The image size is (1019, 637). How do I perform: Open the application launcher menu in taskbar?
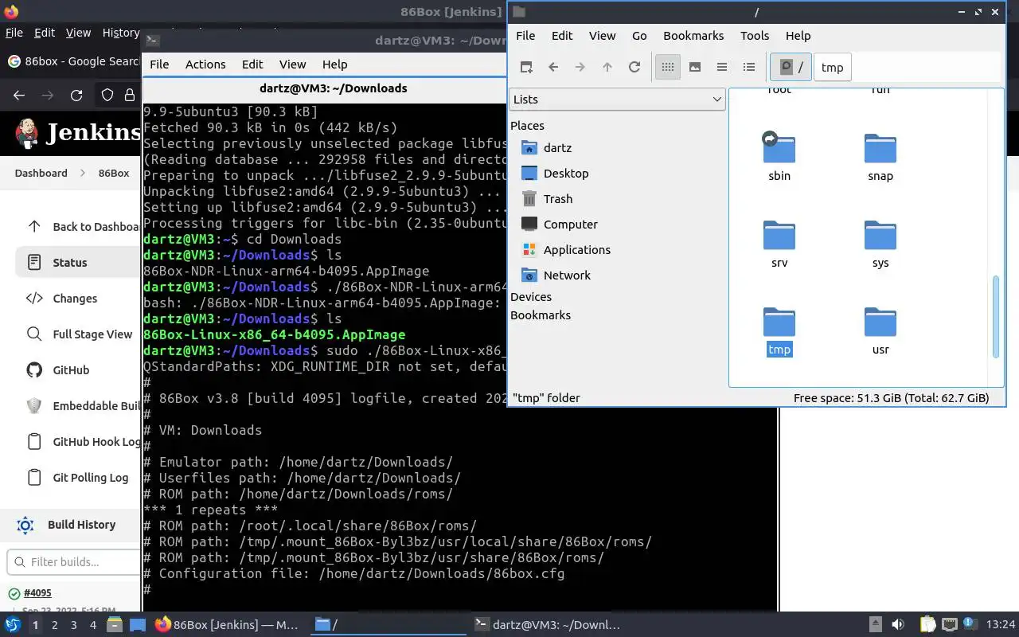(13, 624)
